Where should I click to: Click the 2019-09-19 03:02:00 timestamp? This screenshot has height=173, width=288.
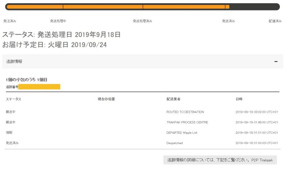click(x=256, y=112)
